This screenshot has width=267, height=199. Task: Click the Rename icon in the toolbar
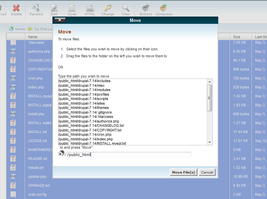click(36, 8)
